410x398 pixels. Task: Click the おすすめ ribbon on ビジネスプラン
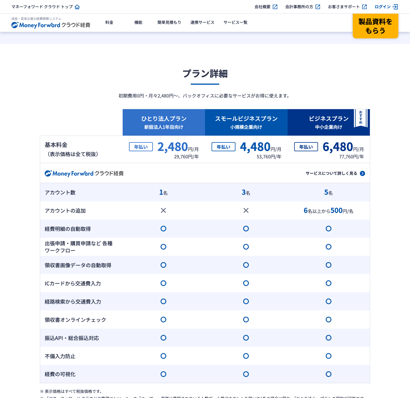coord(361,118)
